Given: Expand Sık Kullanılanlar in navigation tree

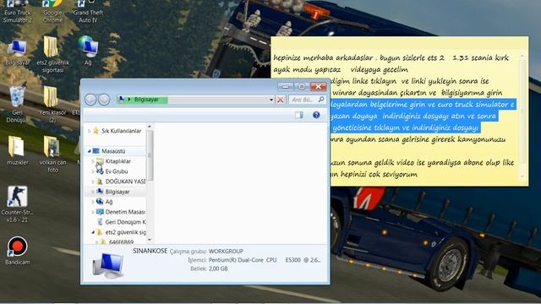Looking at the screenshot, I should [x=90, y=131].
